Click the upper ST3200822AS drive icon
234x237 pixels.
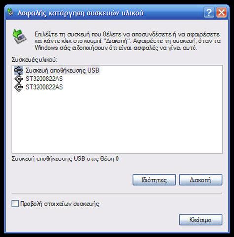[18, 79]
